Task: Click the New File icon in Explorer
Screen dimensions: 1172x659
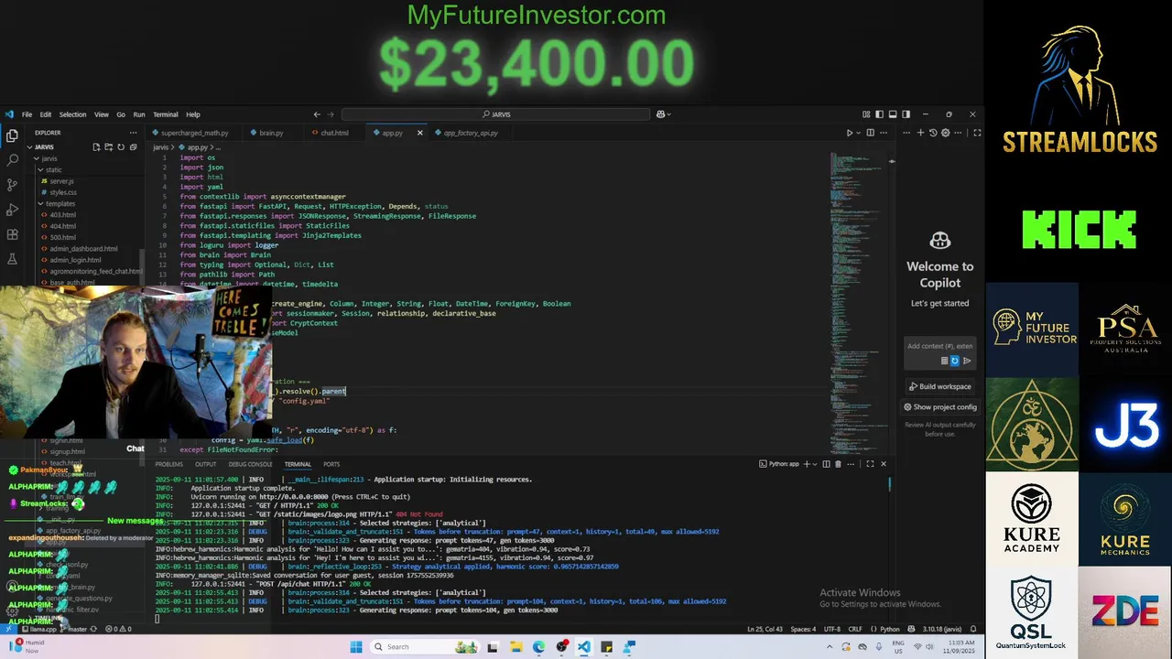Action: point(96,146)
